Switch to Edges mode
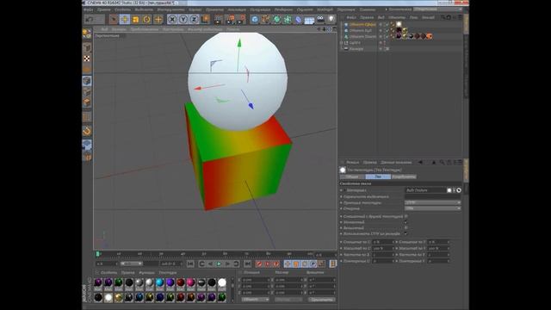This screenshot has height=310, width=551. [x=87, y=92]
